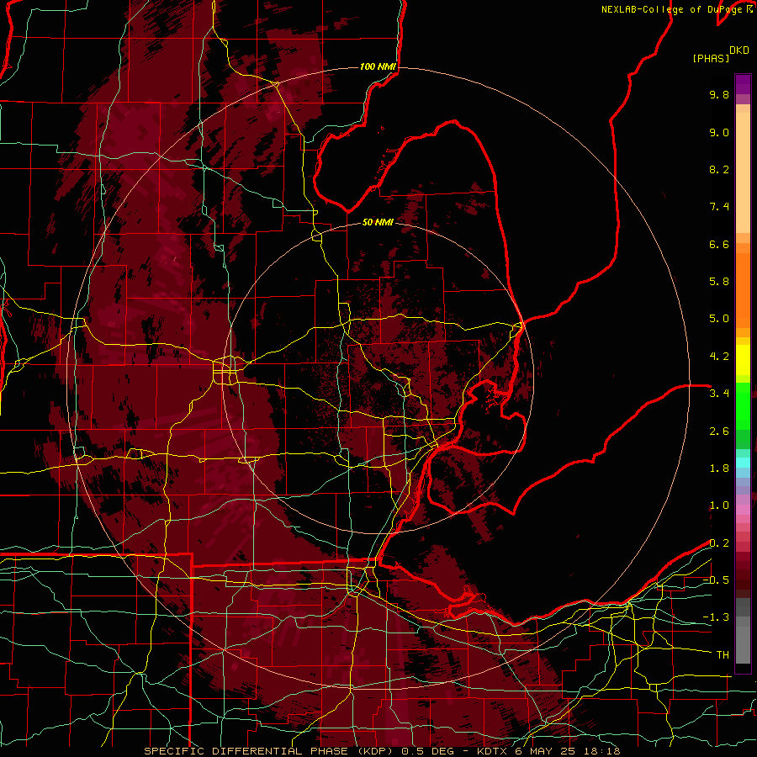The height and width of the screenshot is (757, 757).
Task: Click the purple top segment of the color bar
Action: tap(743, 84)
